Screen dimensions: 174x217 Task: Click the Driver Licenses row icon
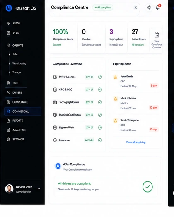55,77
